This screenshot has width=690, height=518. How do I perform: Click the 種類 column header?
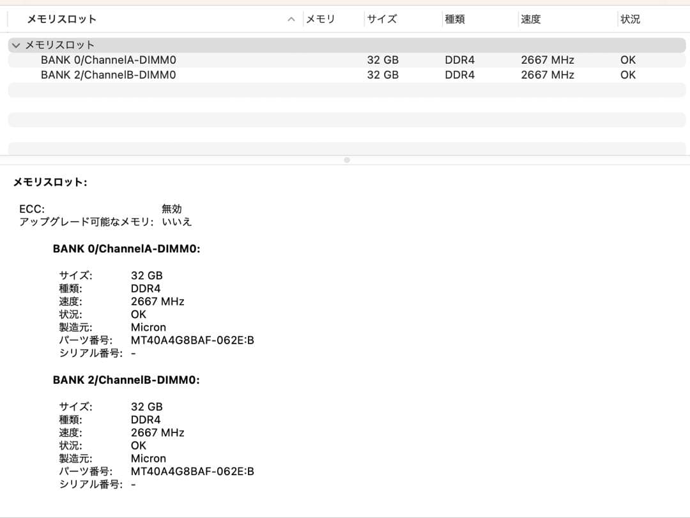pos(454,19)
